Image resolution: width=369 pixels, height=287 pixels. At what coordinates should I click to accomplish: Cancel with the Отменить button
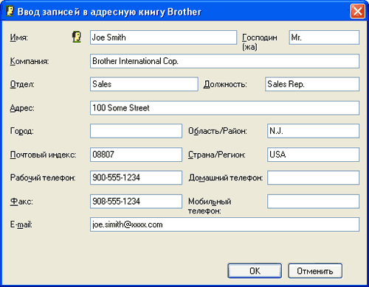pos(315,271)
